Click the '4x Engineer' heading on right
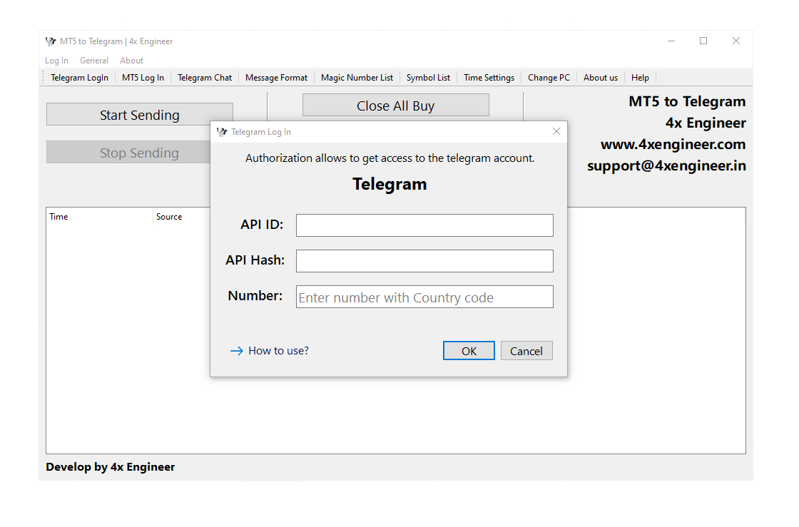Image resolution: width=799 pixels, height=527 pixels. (706, 123)
